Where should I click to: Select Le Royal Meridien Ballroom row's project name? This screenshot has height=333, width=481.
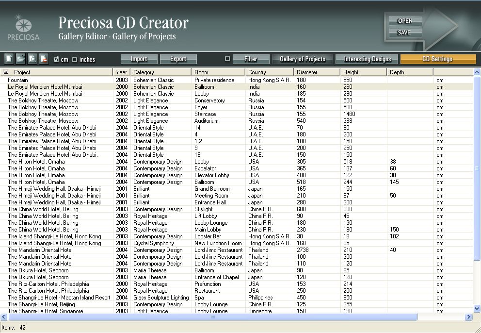point(45,86)
